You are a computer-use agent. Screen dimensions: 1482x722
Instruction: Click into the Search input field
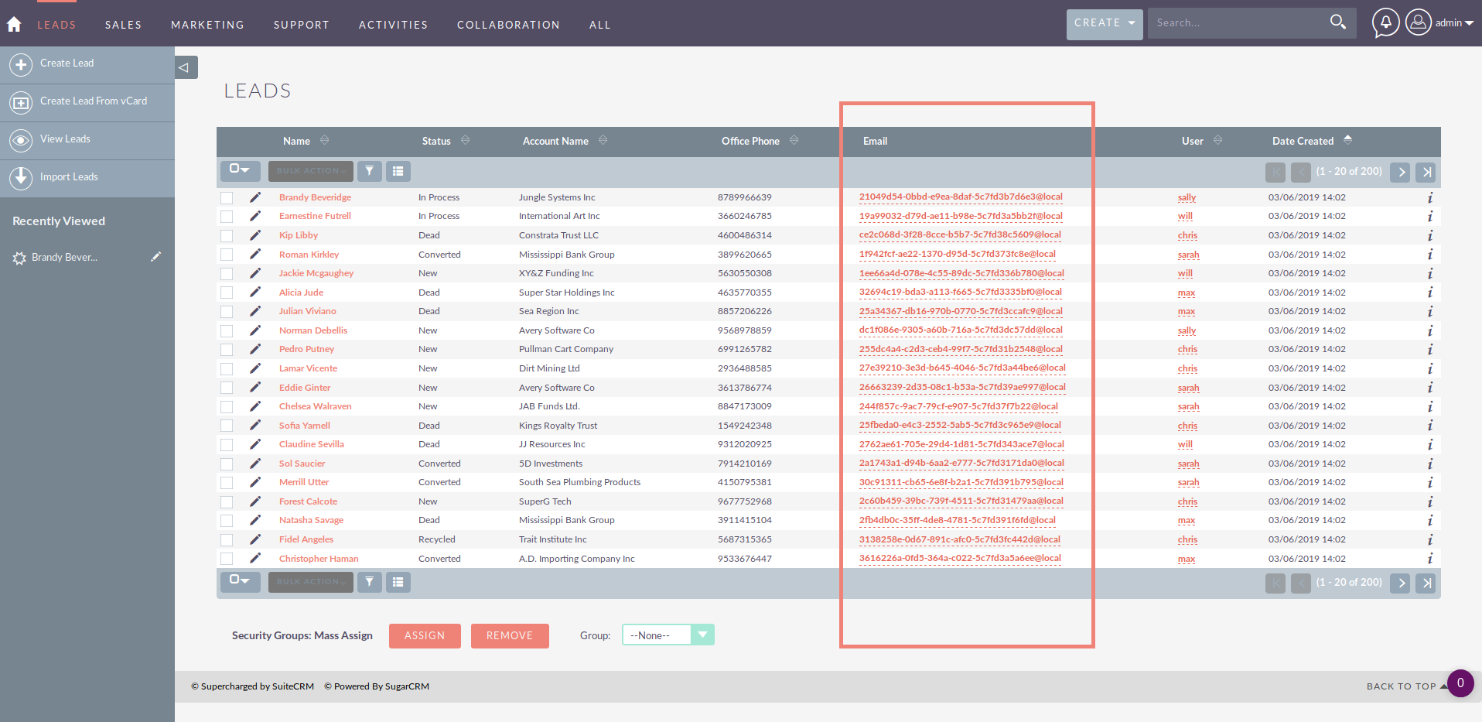(1236, 23)
